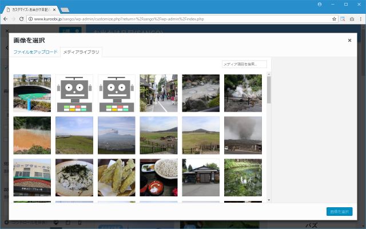Image resolution: width=366 pixels, height=229 pixels.
Task: Focus the media search input field
Action: coord(244,64)
